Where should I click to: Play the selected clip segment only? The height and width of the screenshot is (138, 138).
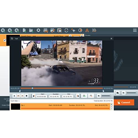[x=18, y=96]
